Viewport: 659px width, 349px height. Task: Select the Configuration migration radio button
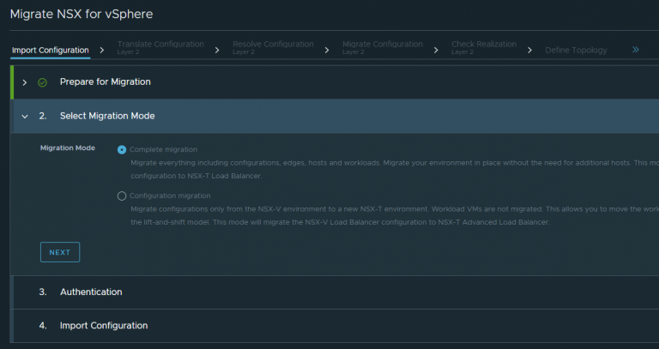pyautogui.click(x=122, y=196)
